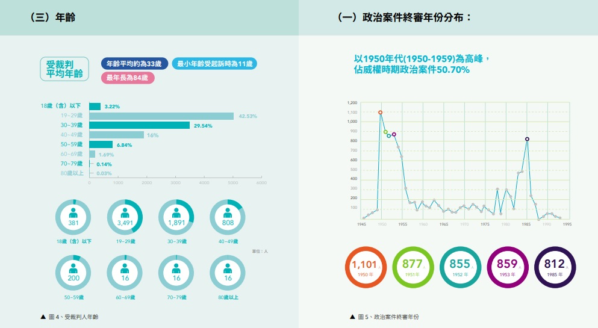Select the 808 person icon for 40-49歲
The height and width of the screenshot is (328, 598).
pyautogui.click(x=228, y=212)
